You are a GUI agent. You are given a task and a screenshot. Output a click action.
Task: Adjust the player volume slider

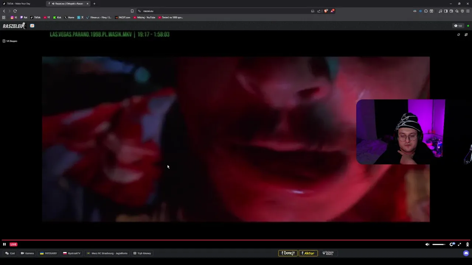click(x=438, y=244)
